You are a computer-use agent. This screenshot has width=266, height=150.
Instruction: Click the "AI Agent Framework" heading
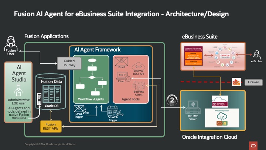pyautogui.click(x=98, y=50)
